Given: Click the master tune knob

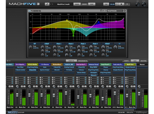Looking at the screenshot, I should (144, 5).
